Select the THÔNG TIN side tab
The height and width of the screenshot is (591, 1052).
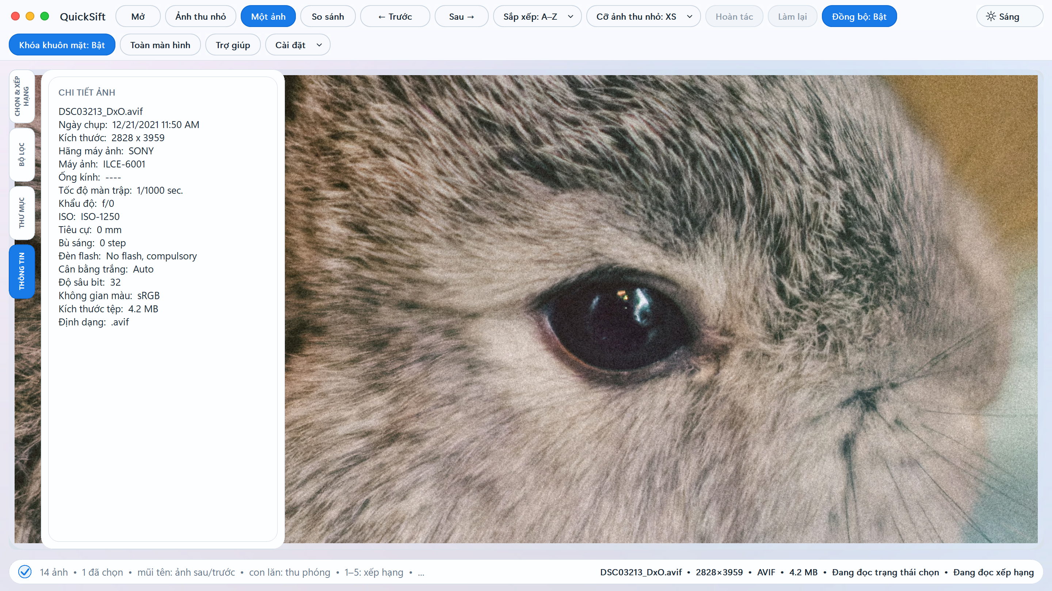pyautogui.click(x=22, y=271)
